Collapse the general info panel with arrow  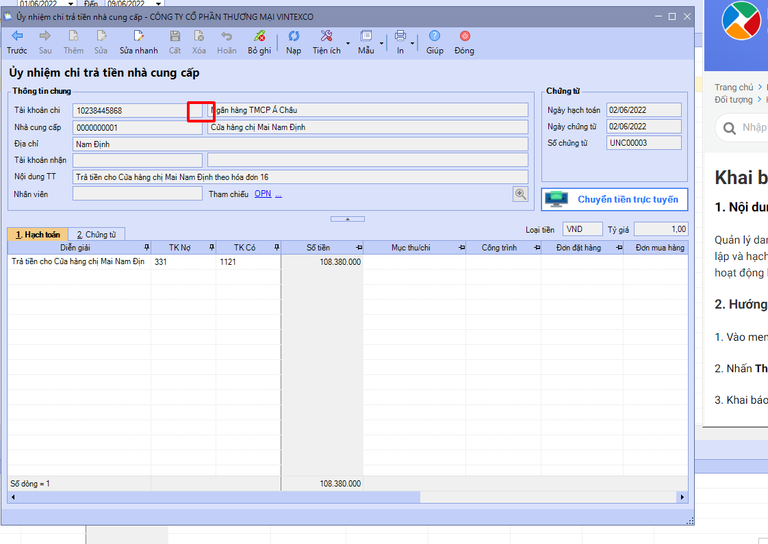[348, 219]
